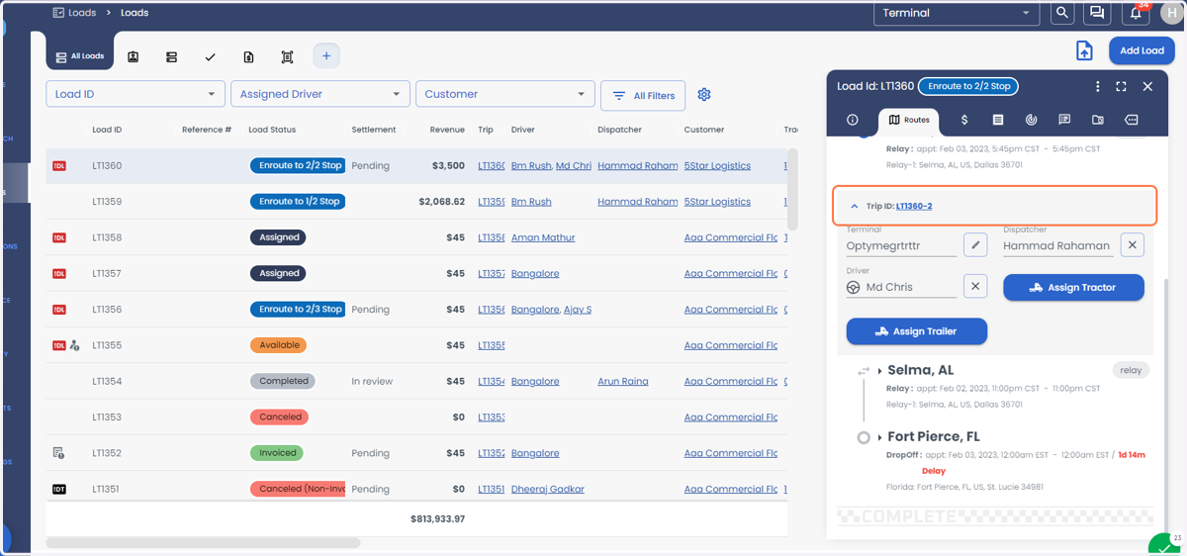
Task: Close the Load LT1360 panel
Action: [1147, 87]
